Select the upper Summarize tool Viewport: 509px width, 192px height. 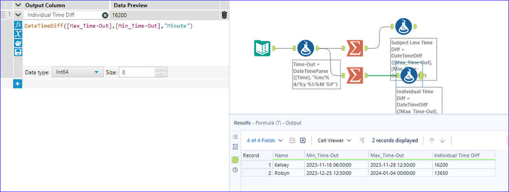click(x=355, y=48)
